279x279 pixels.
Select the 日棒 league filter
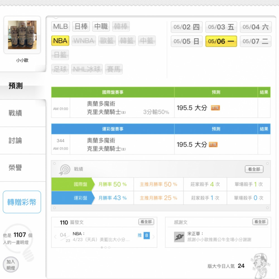point(81,26)
